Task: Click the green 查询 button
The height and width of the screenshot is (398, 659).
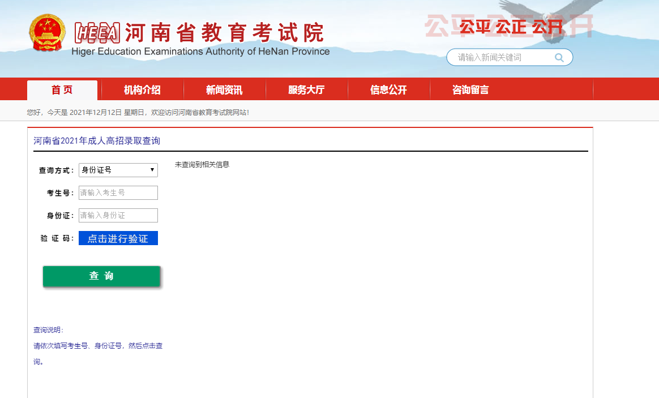Action: pos(101,276)
